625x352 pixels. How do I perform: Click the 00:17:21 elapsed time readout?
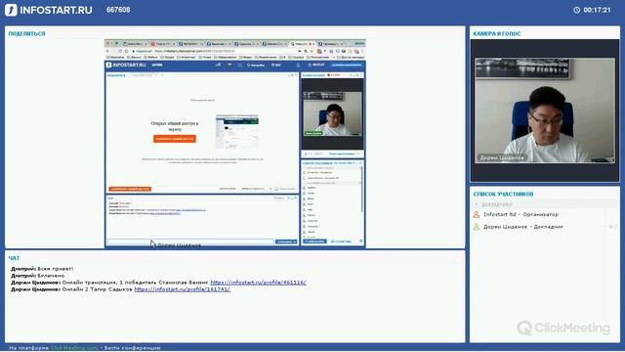click(x=597, y=10)
